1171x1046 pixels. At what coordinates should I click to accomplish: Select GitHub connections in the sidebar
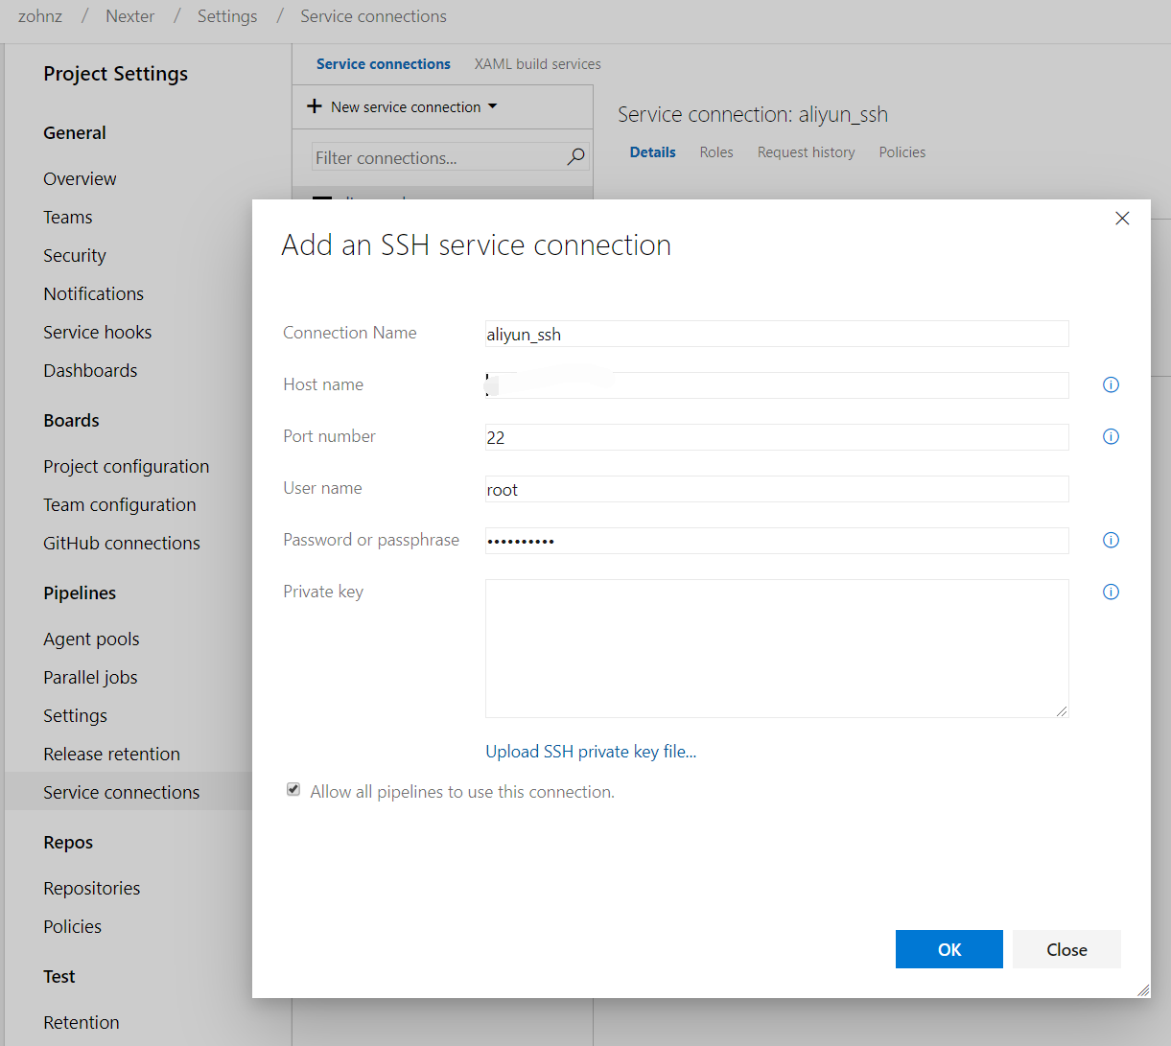(x=122, y=544)
